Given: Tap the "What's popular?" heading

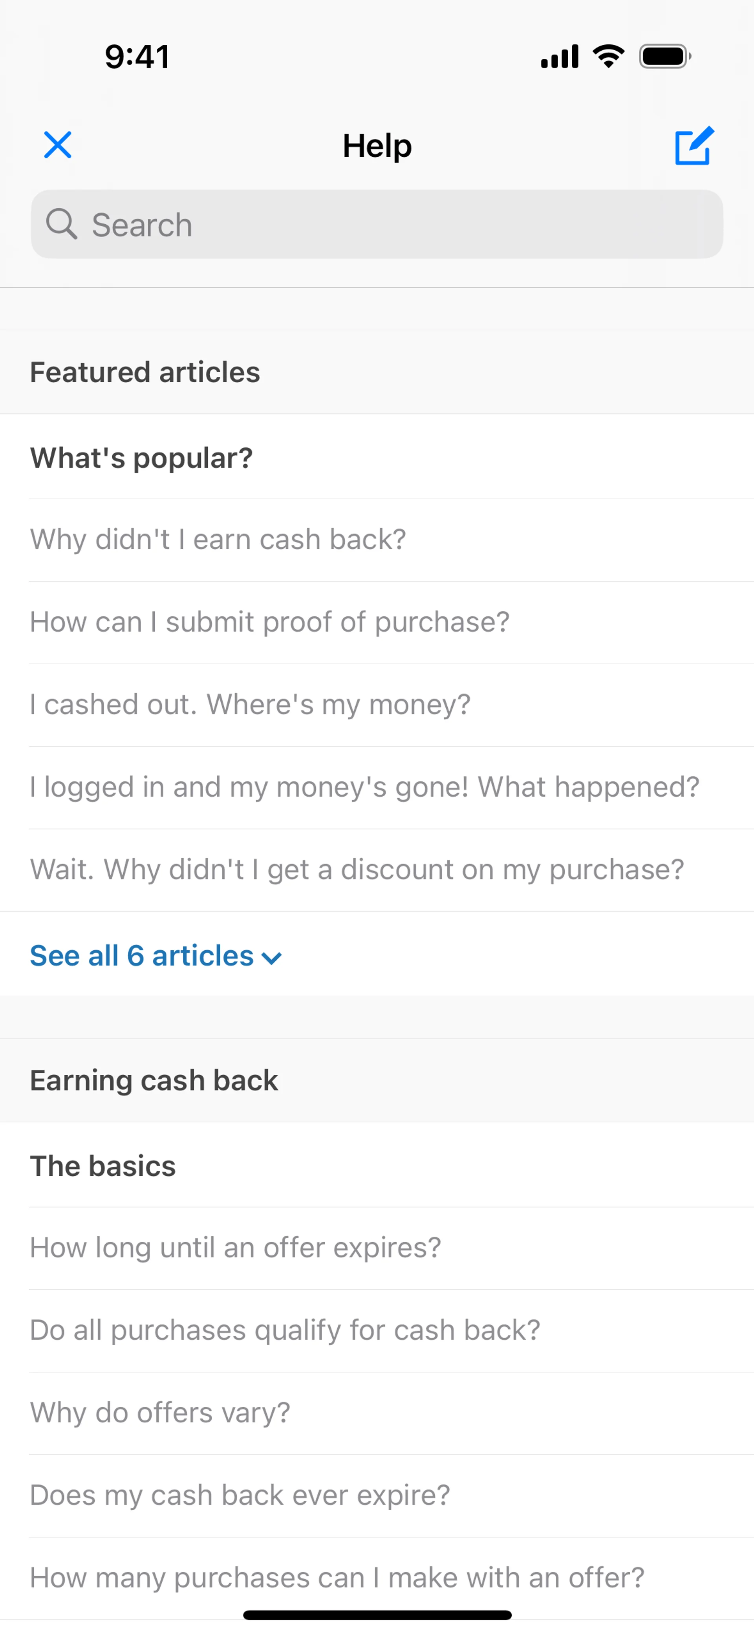Looking at the screenshot, I should 141,458.
